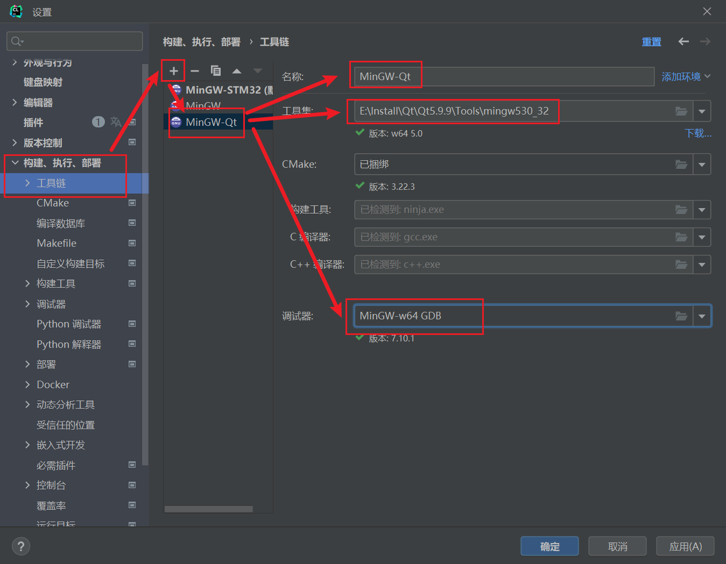This screenshot has width=726, height=564.
Task: Click 构建、执行、部署 breadcrumb
Action: point(202,42)
